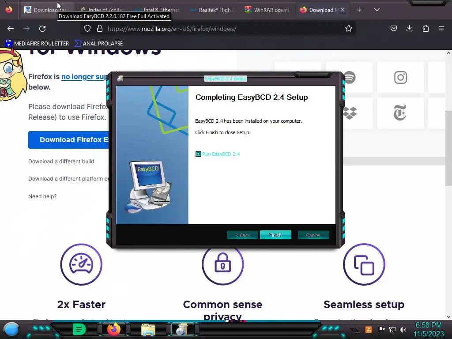Open the green notes app in taskbar
This screenshot has width=452, height=339.
(x=79, y=329)
